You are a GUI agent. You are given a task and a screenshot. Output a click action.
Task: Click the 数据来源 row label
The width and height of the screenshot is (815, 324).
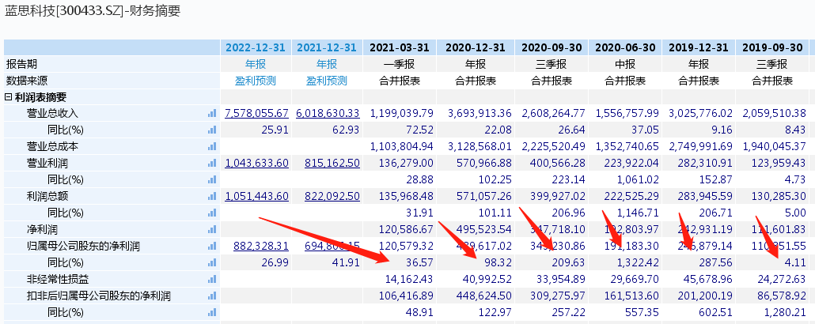click(27, 81)
